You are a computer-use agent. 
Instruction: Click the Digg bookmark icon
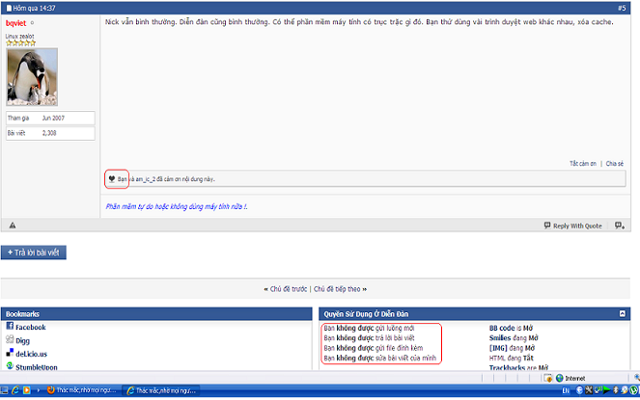click(x=10, y=339)
